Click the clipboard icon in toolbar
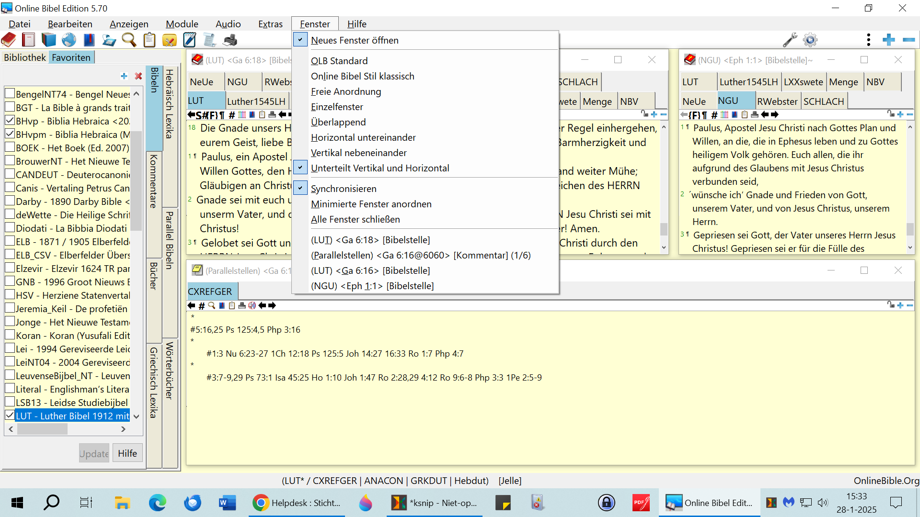 149,40
